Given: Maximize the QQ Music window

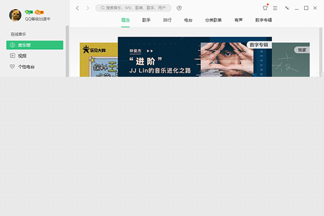Looking at the screenshot, I should click(306, 8).
